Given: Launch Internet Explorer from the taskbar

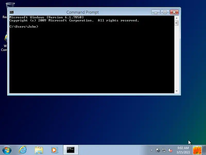Looking at the screenshot, I should 23,150.
